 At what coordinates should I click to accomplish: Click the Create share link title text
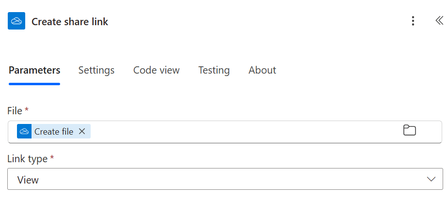(70, 22)
